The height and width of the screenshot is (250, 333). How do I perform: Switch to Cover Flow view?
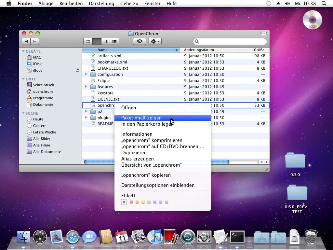click(115, 41)
